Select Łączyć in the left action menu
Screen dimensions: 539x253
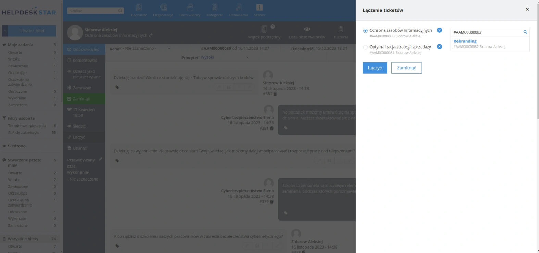[x=84, y=137]
